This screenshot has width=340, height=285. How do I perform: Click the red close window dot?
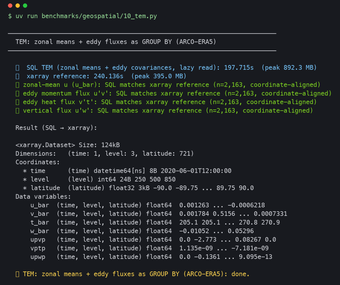click(10, 6)
